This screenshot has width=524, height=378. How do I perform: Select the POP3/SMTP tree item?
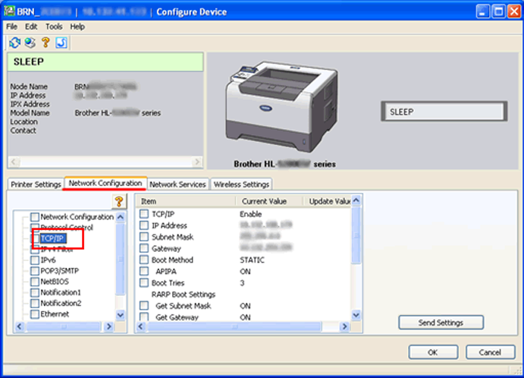[x=58, y=271]
